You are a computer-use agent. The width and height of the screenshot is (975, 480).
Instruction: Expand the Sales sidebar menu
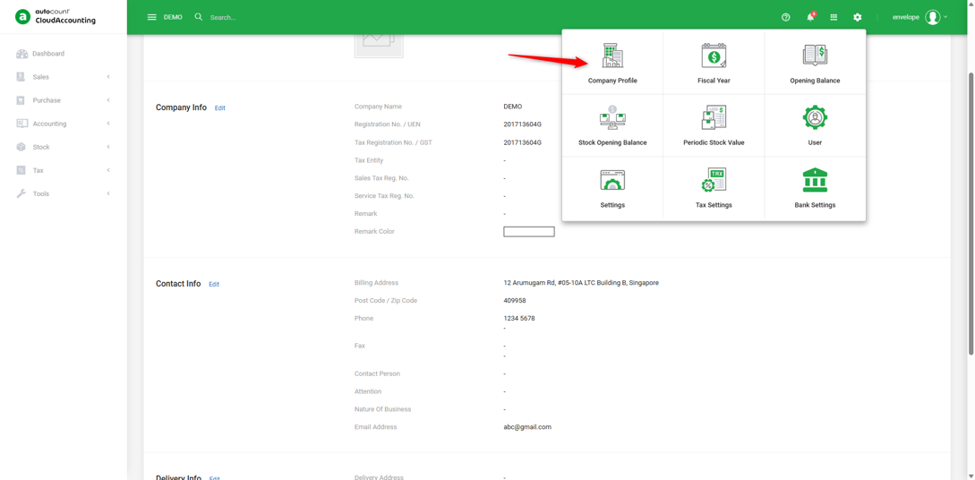click(x=64, y=77)
